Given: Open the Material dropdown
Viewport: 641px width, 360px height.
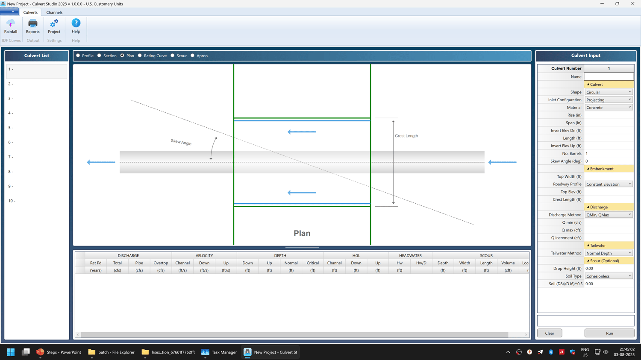Looking at the screenshot, I should (609, 108).
